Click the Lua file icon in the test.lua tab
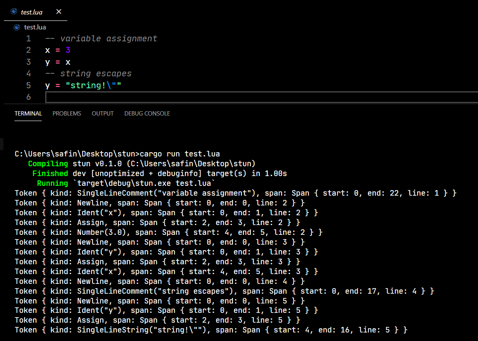Viewport: 478px width, 341px height. pyautogui.click(x=14, y=12)
